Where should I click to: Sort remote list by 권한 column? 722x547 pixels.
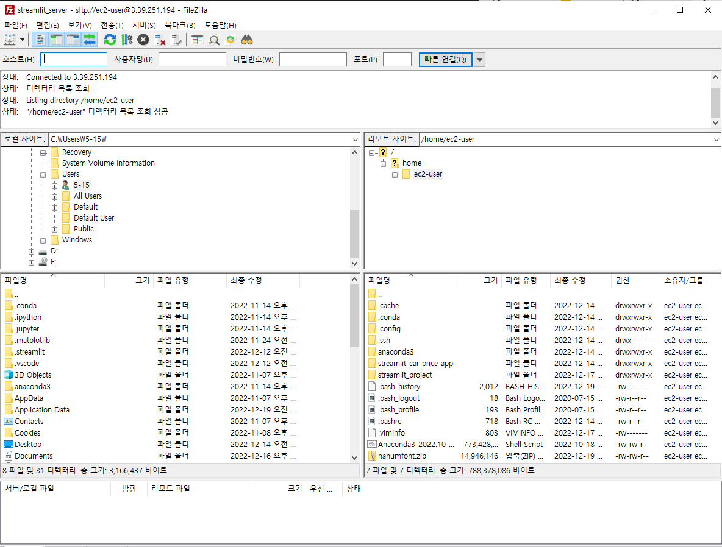635,280
